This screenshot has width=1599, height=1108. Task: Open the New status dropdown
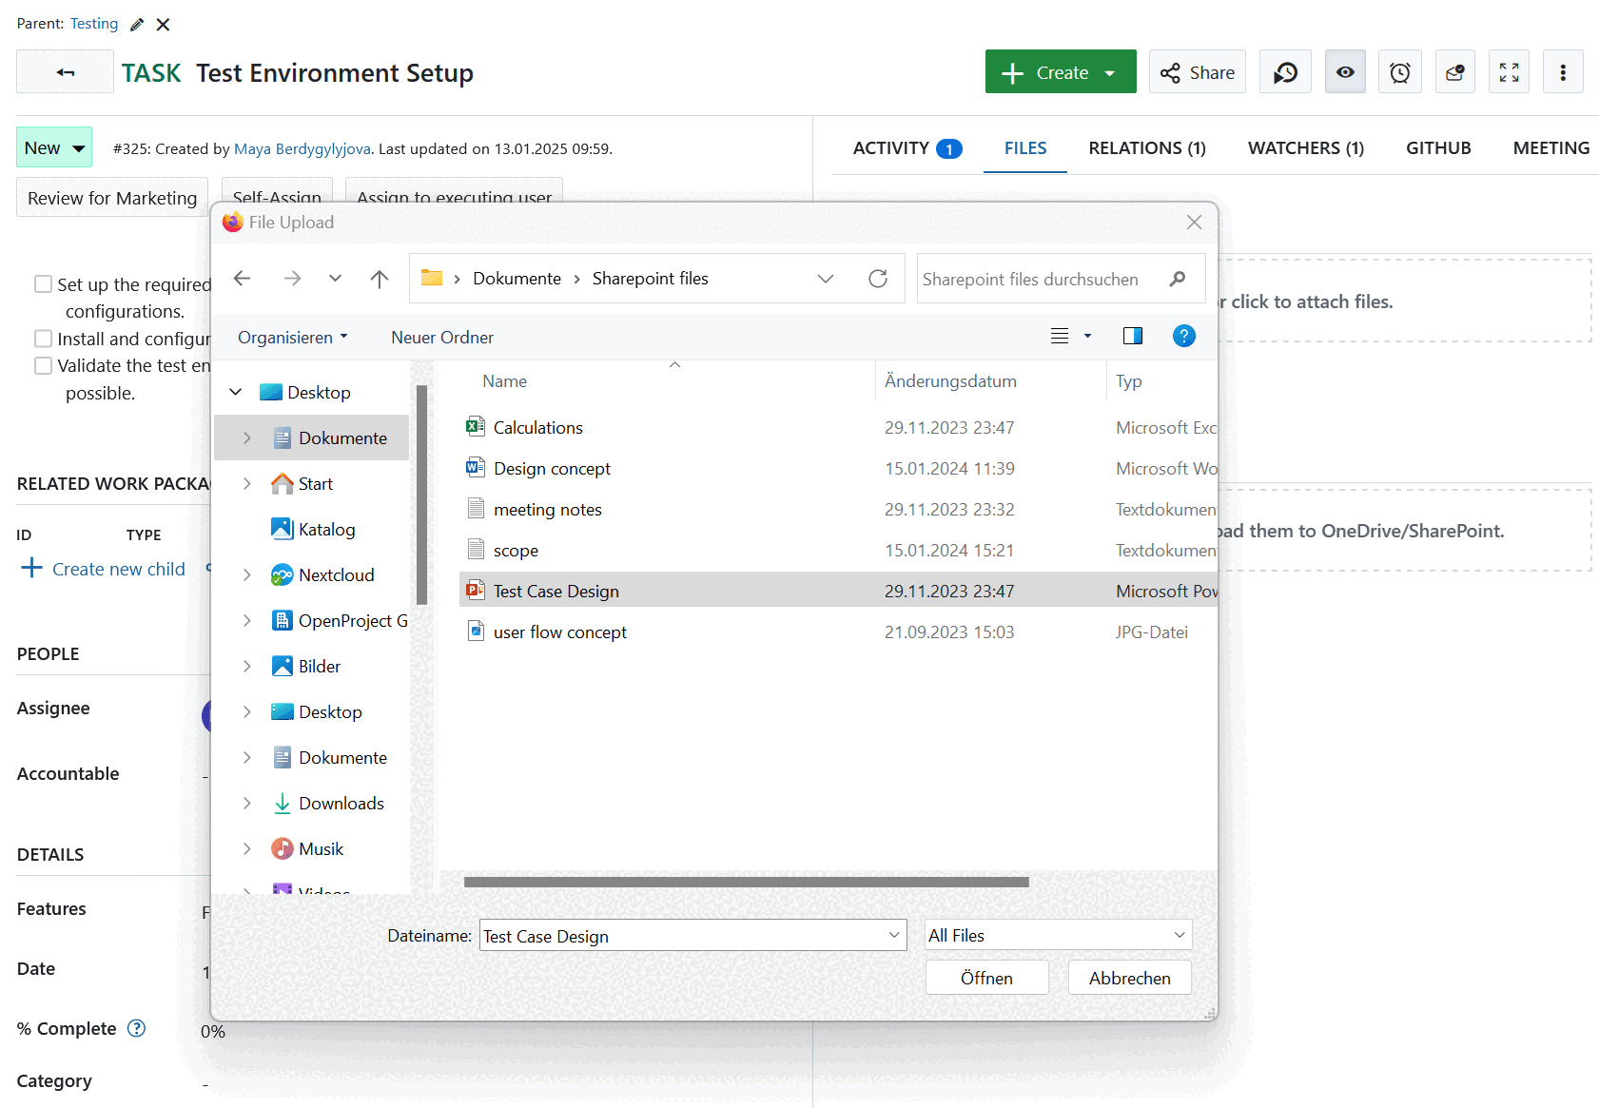(54, 147)
